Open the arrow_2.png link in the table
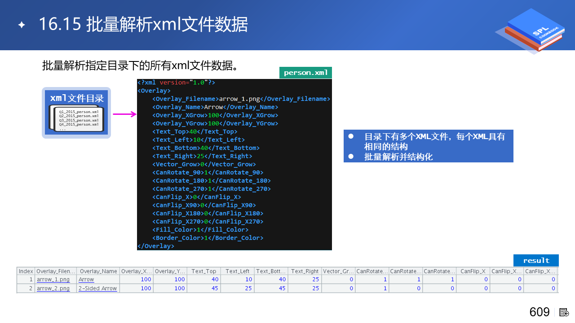Screen dimensions: 575x323 (x=53, y=288)
